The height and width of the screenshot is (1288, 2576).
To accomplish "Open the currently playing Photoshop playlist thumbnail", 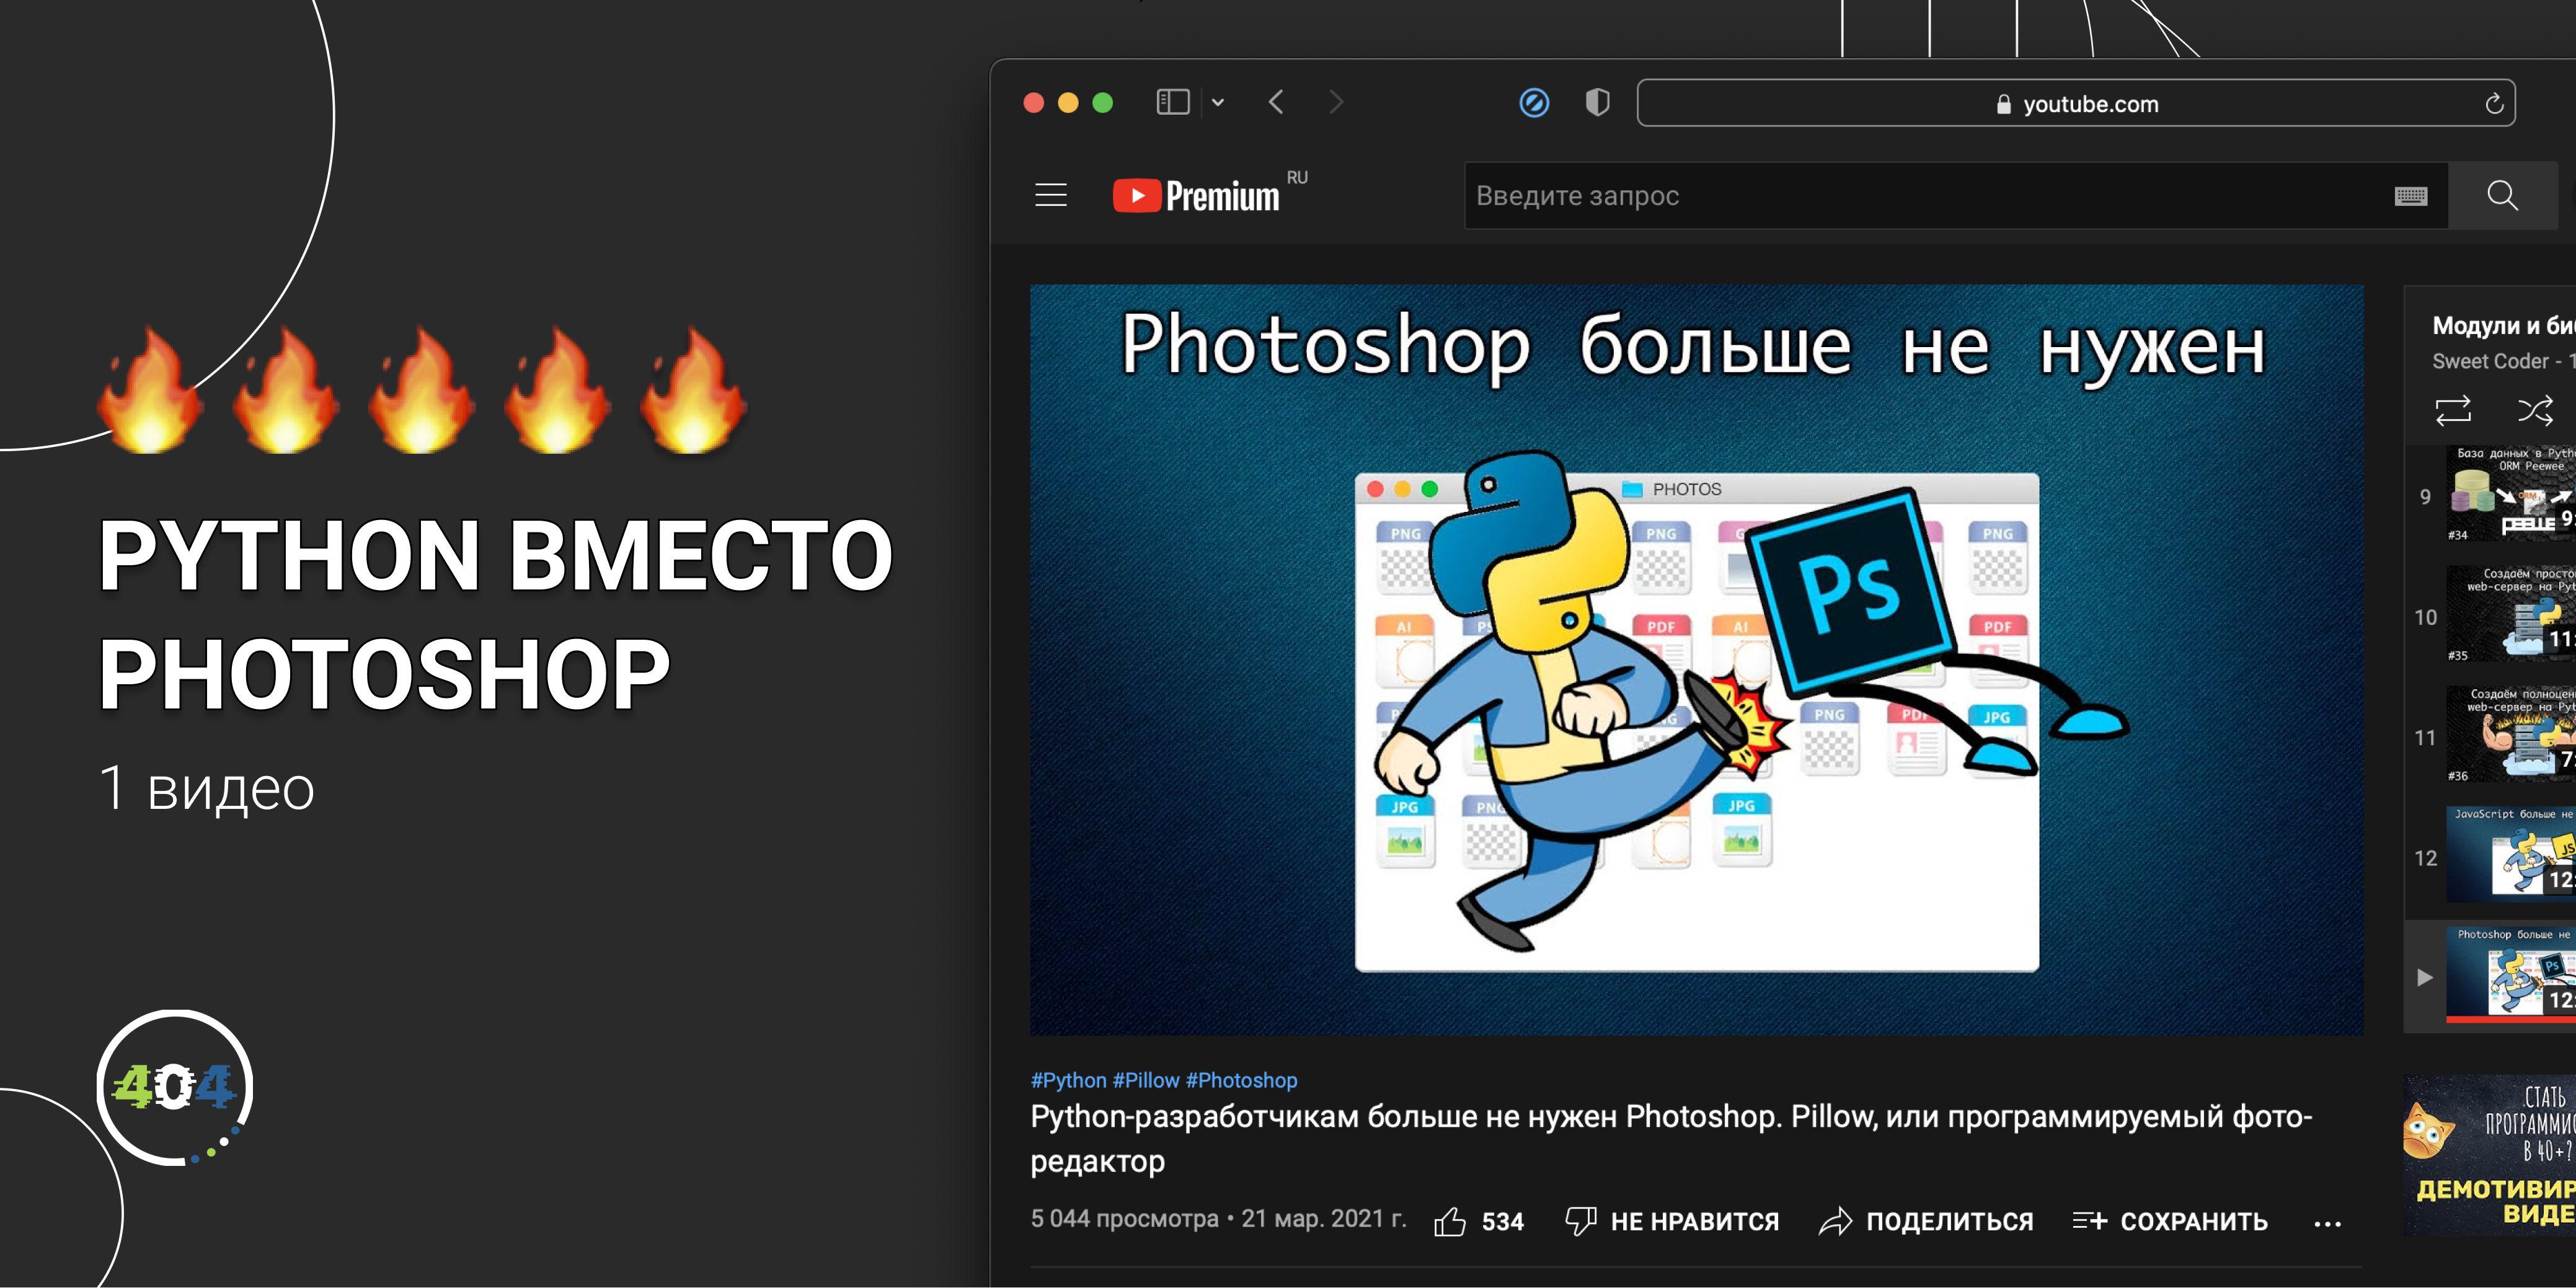I will (2511, 975).
